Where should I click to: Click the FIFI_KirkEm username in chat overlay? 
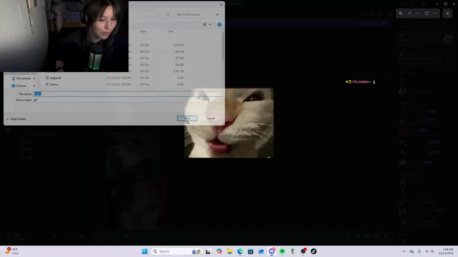click(x=361, y=82)
